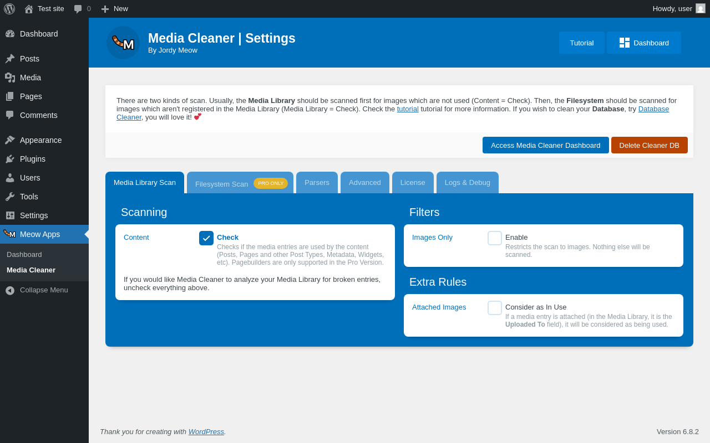Screen dimensions: 710x443
Task: Open Settings menu item
Action: coord(44,215)
